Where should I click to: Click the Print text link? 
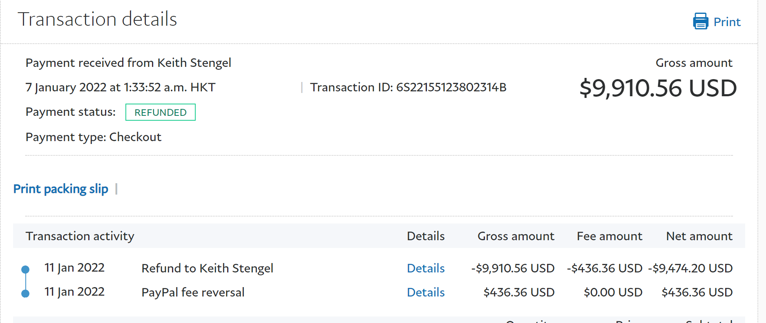click(727, 22)
